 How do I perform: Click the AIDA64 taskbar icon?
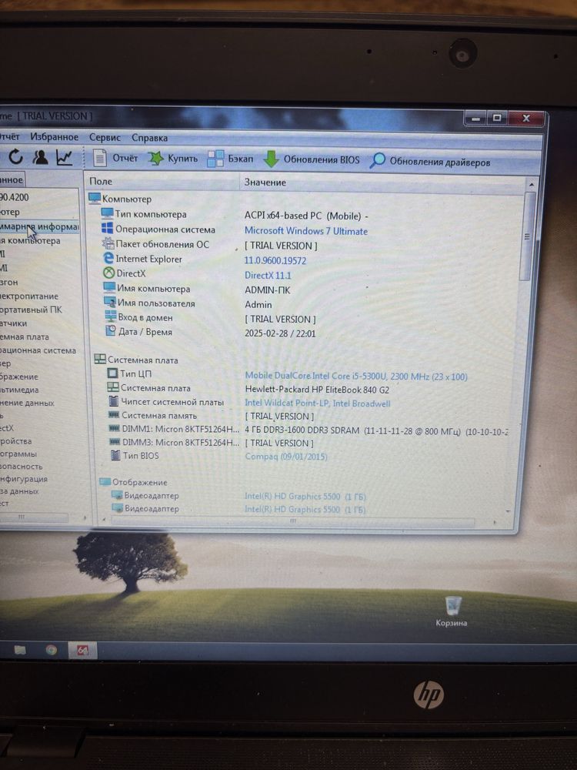pyautogui.click(x=82, y=651)
